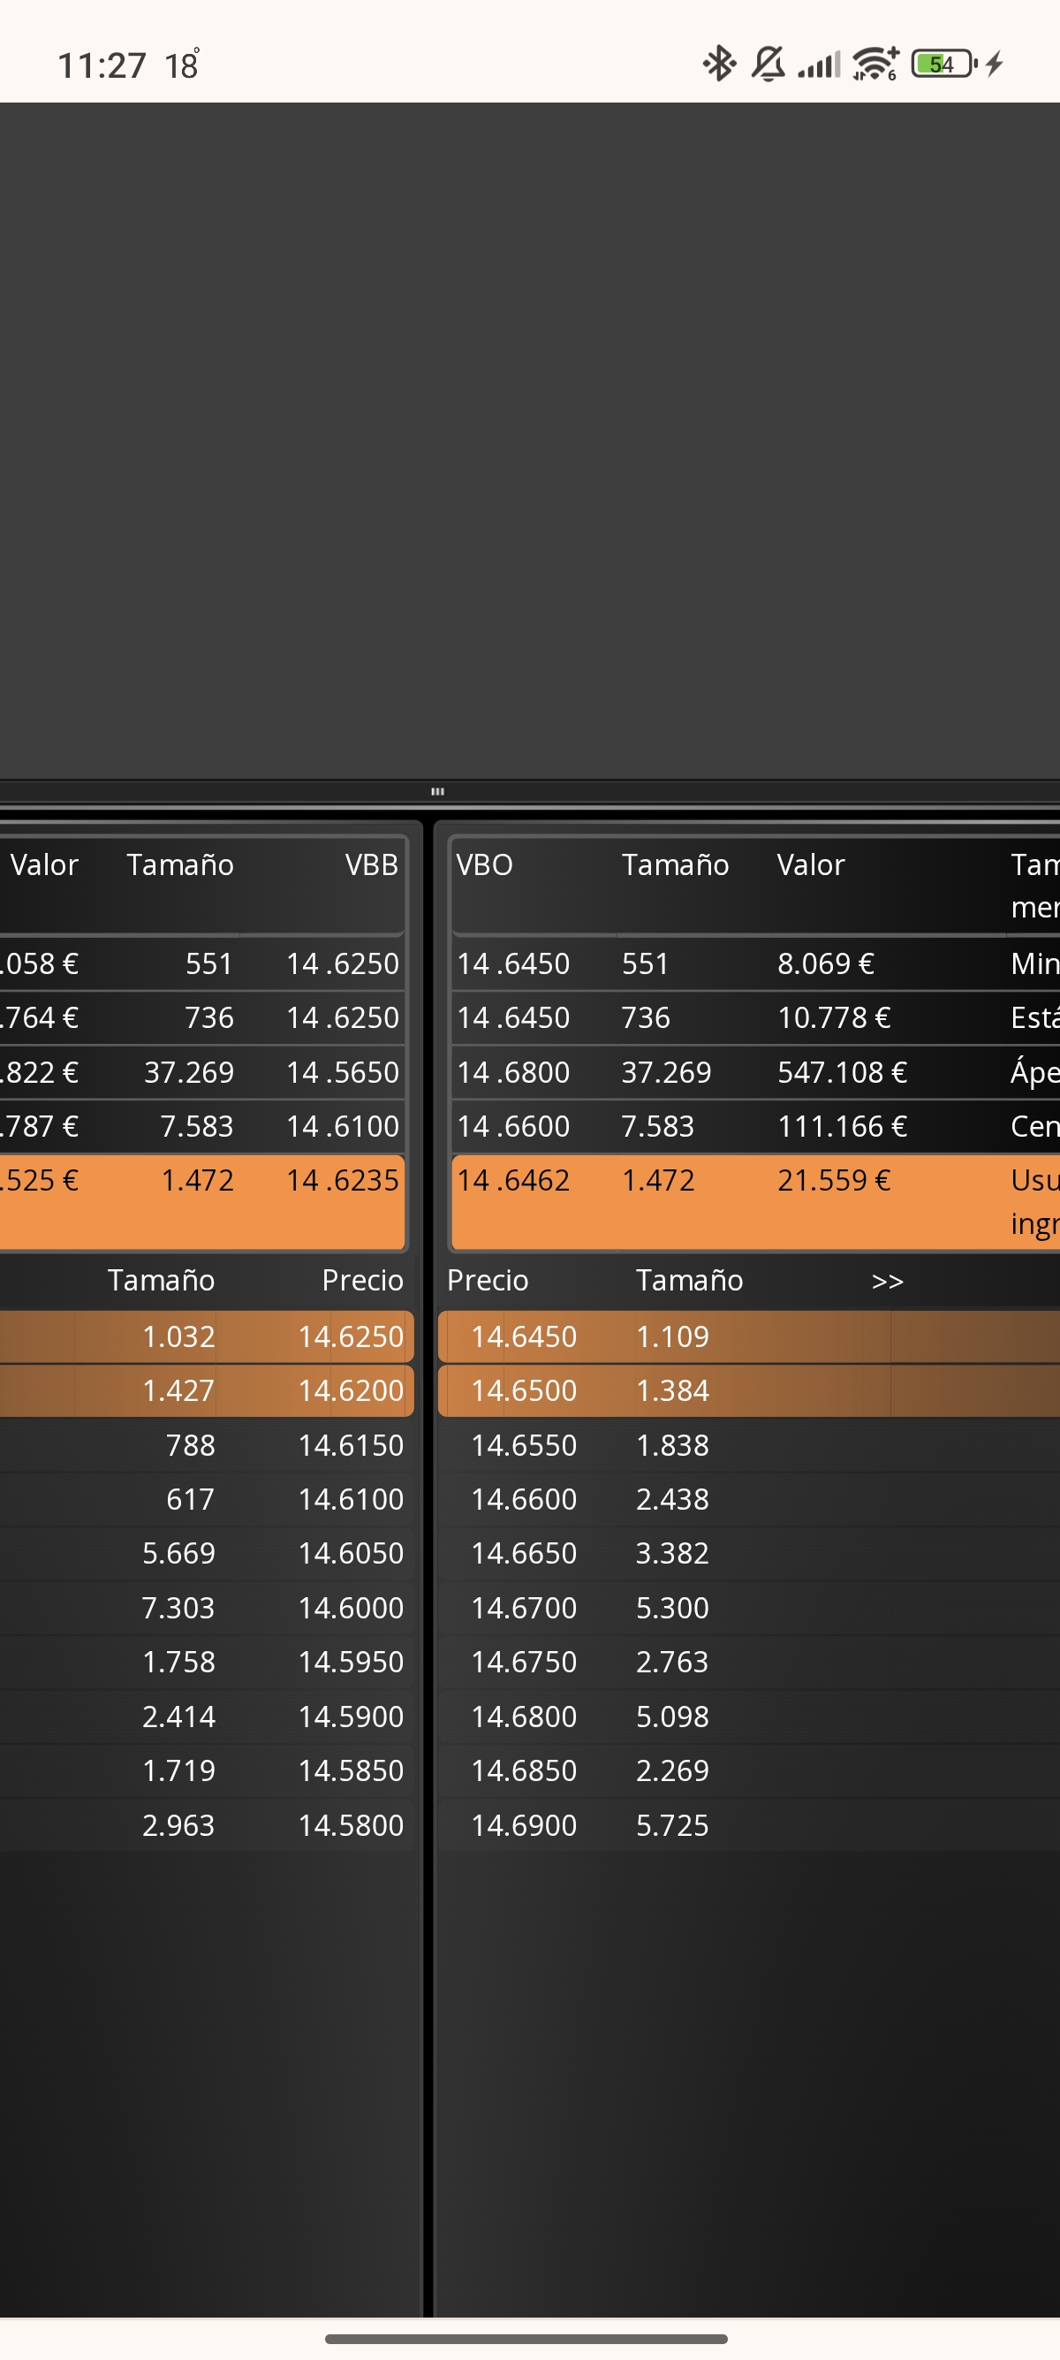This screenshot has width=1060, height=2360.
Task: Click bid size 1.427
Action: click(x=178, y=1390)
